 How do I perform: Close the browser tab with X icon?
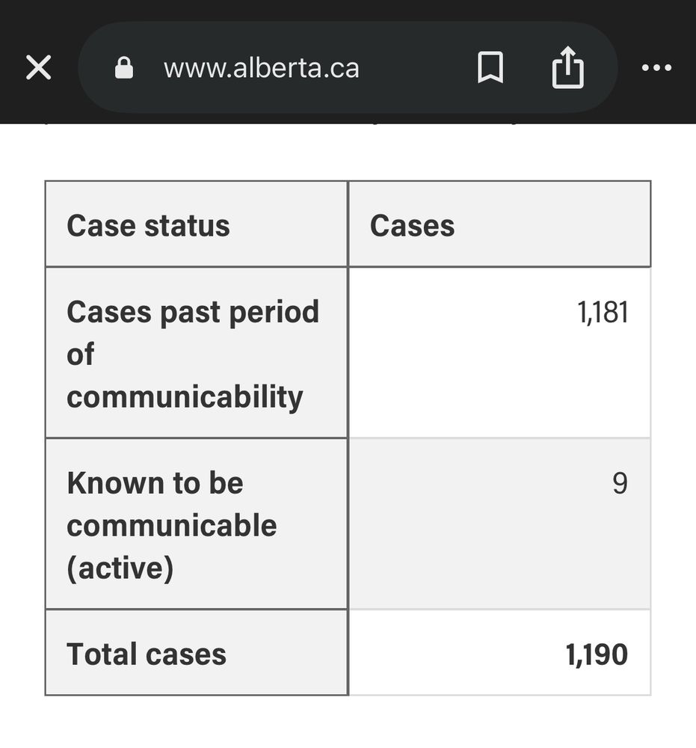[38, 68]
